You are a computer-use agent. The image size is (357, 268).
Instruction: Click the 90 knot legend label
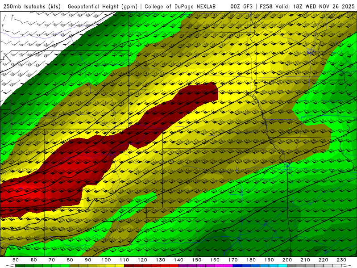(88, 260)
